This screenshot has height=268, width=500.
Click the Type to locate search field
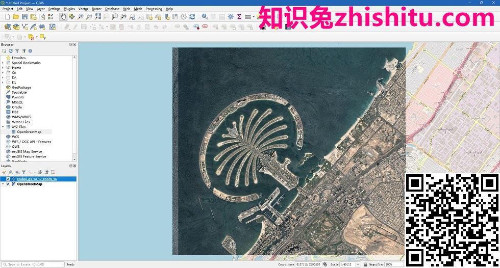tap(33, 264)
